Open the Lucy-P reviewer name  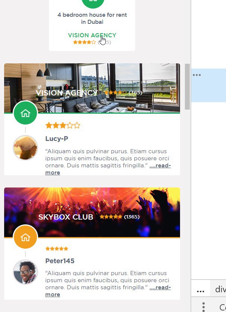[x=57, y=139]
